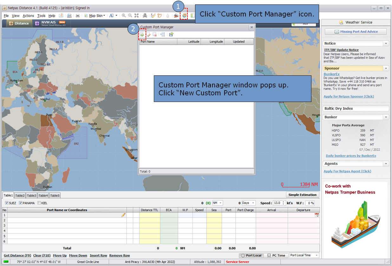The width and height of the screenshot is (392, 266).
Task: Open the ITF/IBF Update Notice link
Action: [341, 50]
